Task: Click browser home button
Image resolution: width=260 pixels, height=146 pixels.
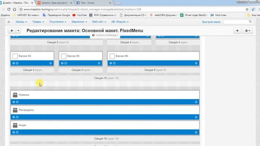Action: click(x=15, y=9)
